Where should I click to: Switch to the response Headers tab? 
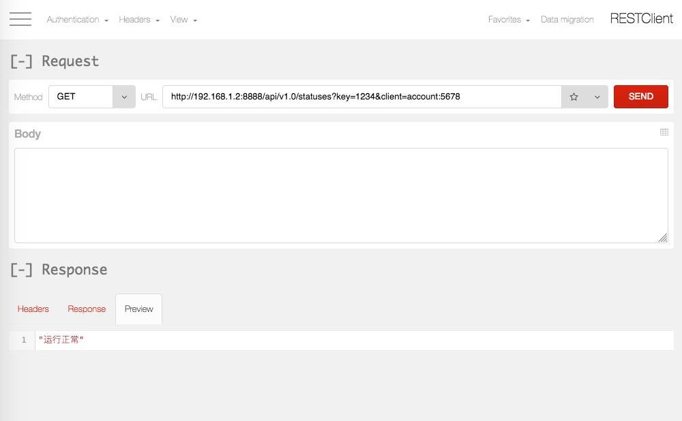[33, 309]
